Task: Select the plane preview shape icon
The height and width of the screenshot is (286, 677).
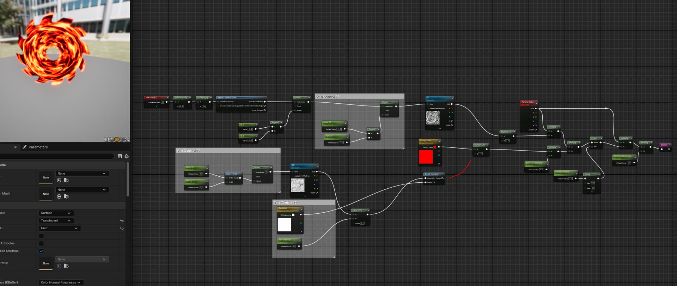Action: click(x=117, y=139)
